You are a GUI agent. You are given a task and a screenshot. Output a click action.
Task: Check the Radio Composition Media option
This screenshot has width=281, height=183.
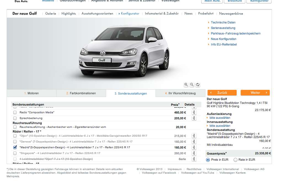coord(15,112)
